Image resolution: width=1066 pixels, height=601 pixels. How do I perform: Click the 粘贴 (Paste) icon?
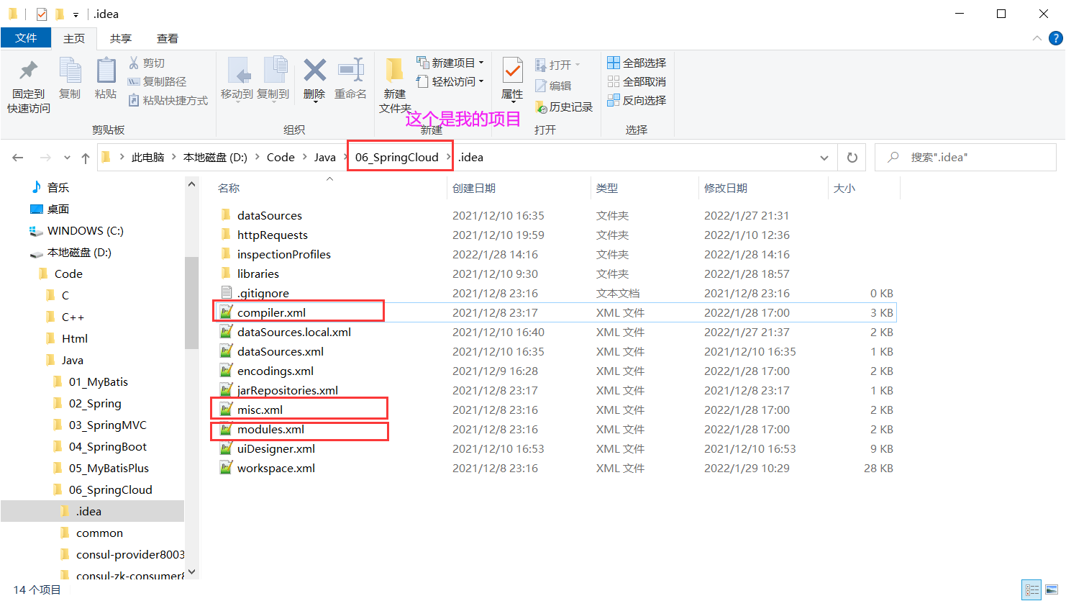coord(106,75)
